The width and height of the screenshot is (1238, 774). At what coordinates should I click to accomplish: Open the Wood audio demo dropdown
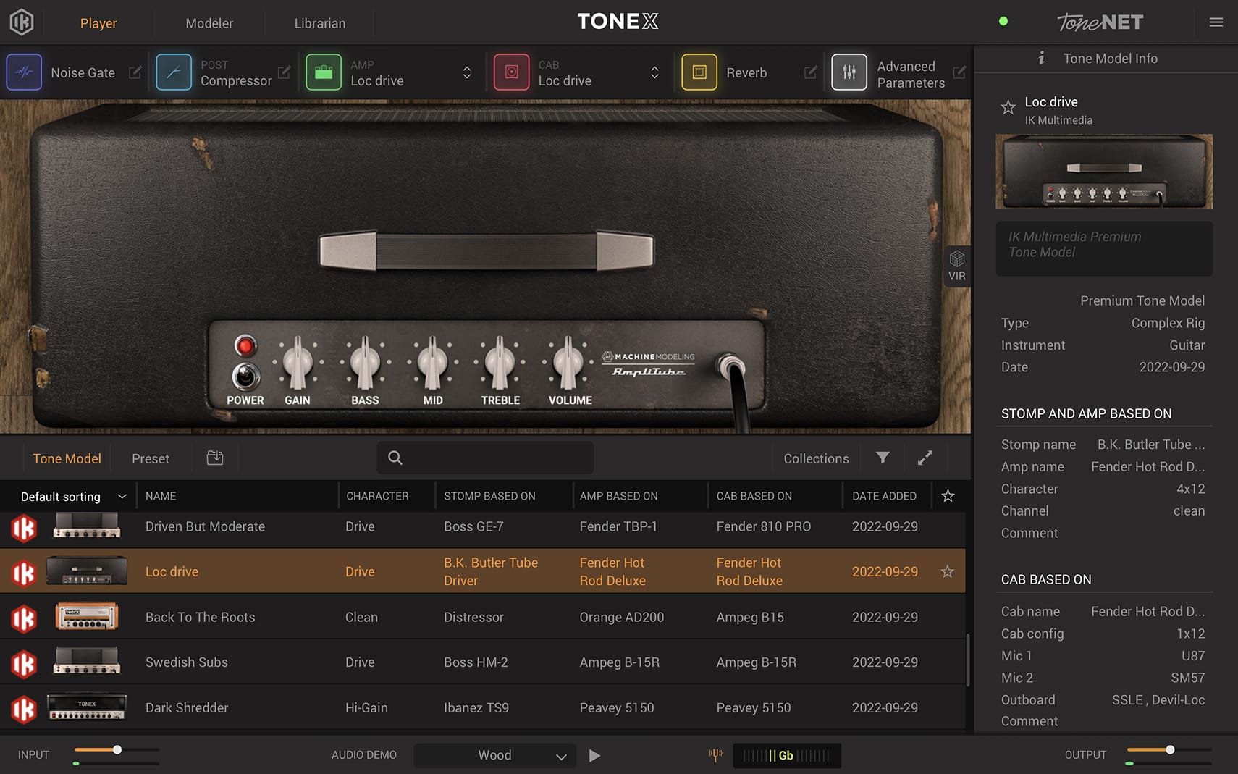tap(494, 755)
